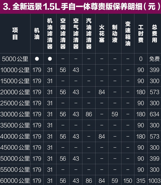The width and height of the screenshot is (161, 185).
Task: Select total 573 in the 20000公里 row
Action: tap(154, 92)
